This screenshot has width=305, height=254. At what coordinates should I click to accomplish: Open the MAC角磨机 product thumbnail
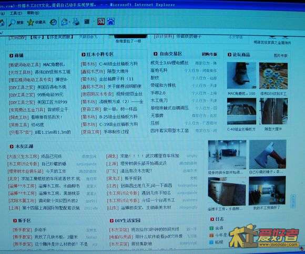(x=241, y=76)
